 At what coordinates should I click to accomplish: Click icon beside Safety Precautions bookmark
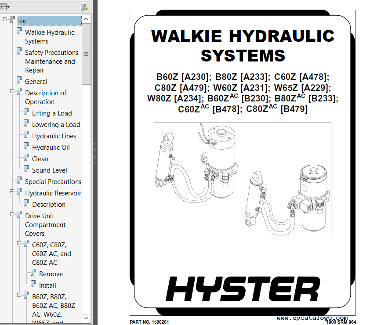(19, 51)
